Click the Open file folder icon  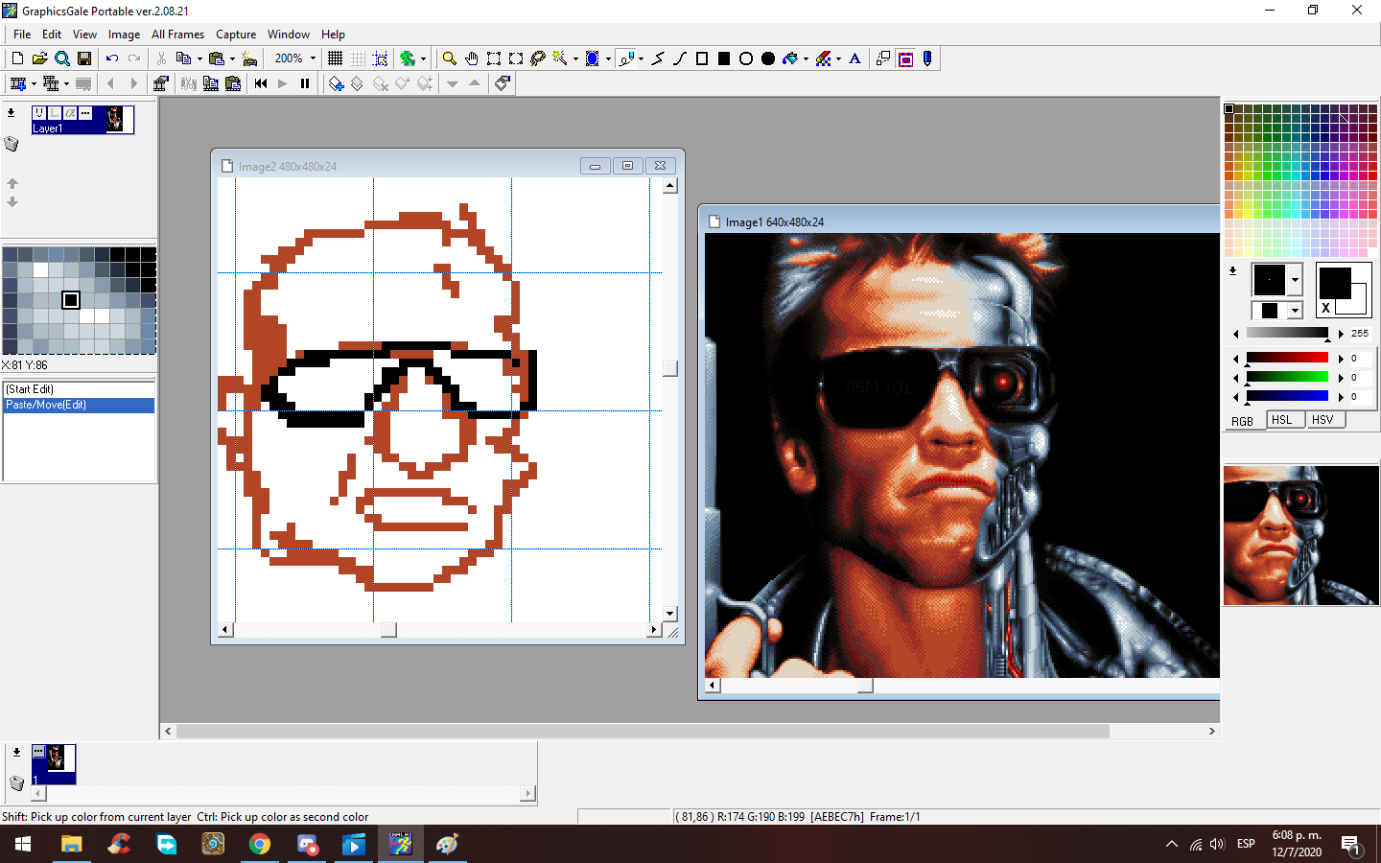point(39,58)
